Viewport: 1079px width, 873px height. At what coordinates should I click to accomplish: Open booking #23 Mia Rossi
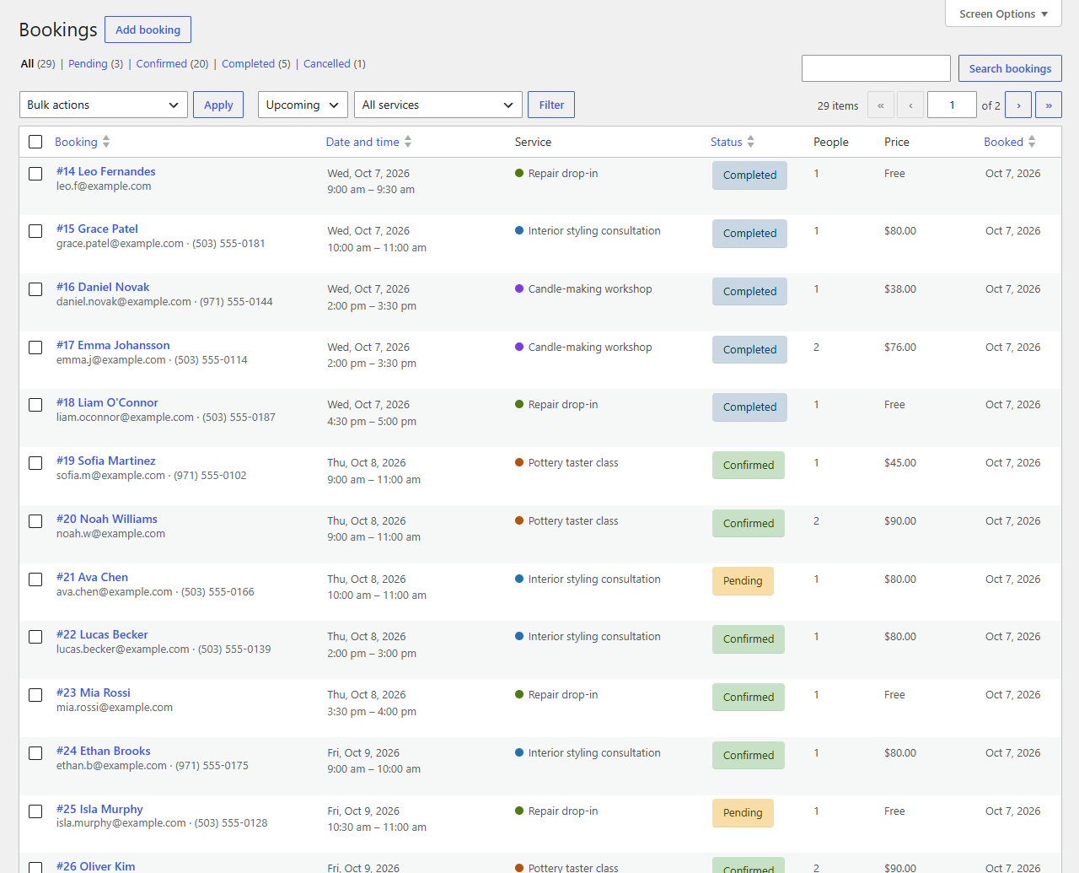pos(94,692)
